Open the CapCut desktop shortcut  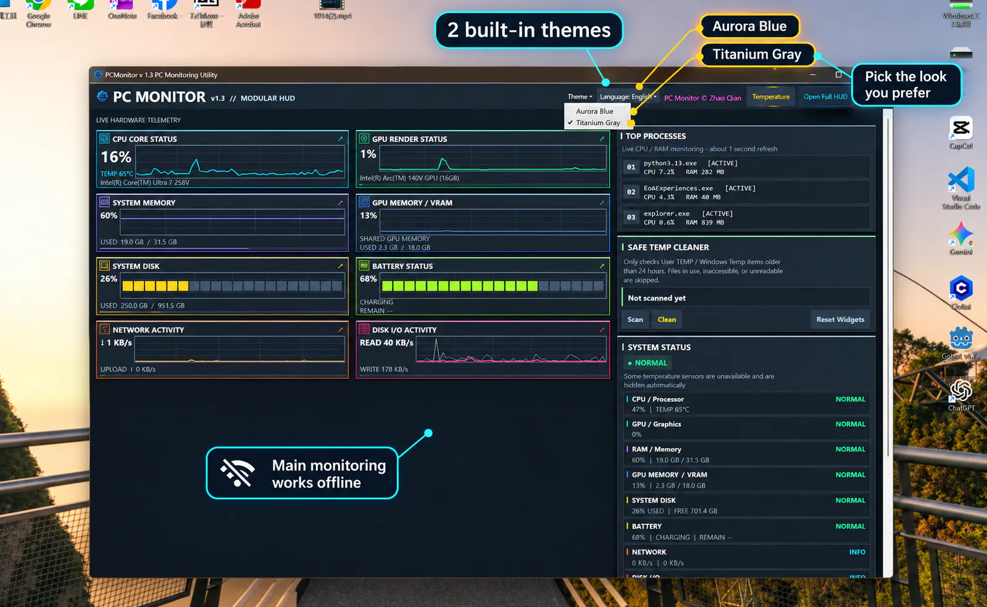click(961, 132)
